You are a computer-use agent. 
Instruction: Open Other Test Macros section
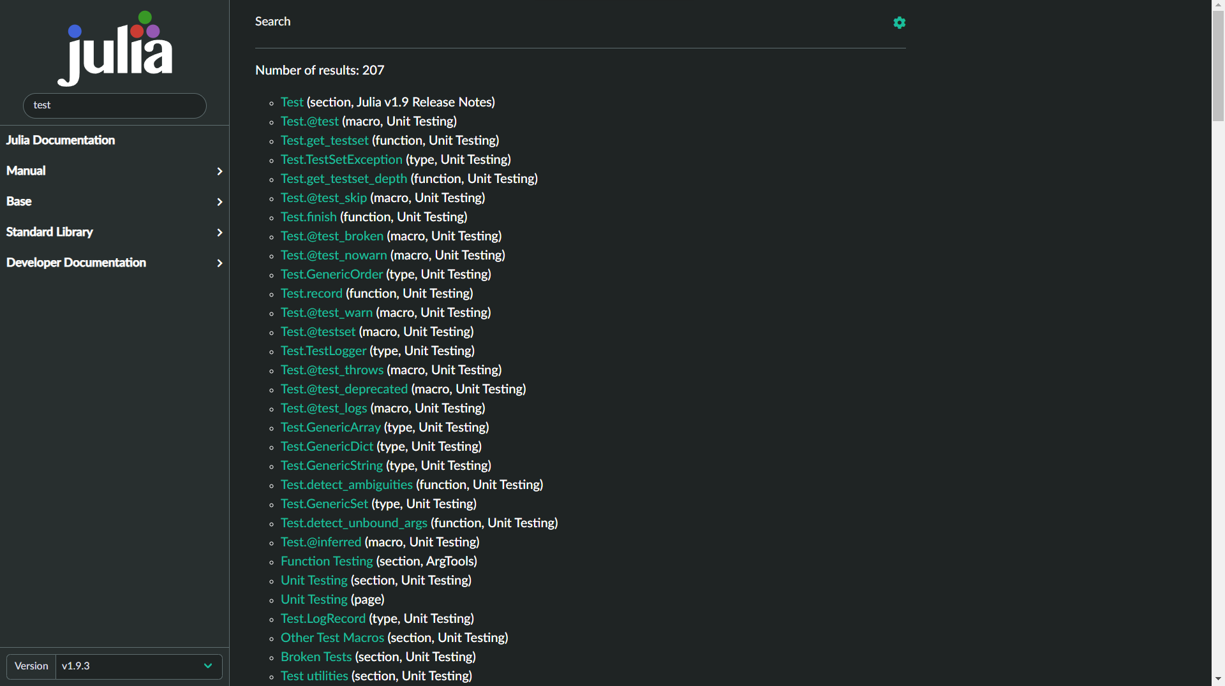coord(332,638)
